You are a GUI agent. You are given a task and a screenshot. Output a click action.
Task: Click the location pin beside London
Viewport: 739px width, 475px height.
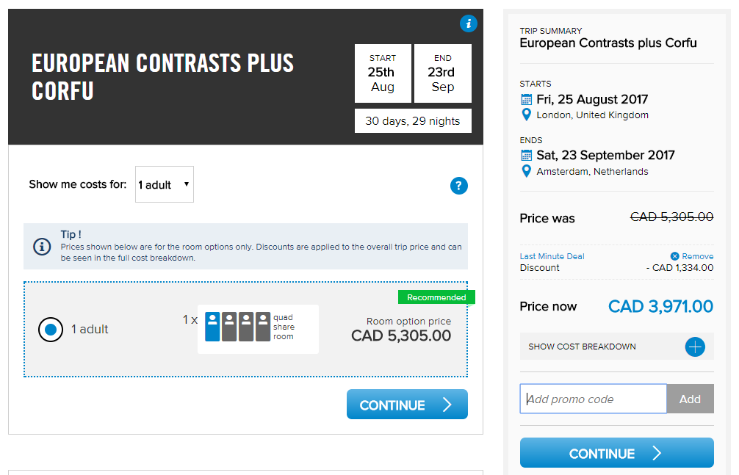pyautogui.click(x=526, y=115)
